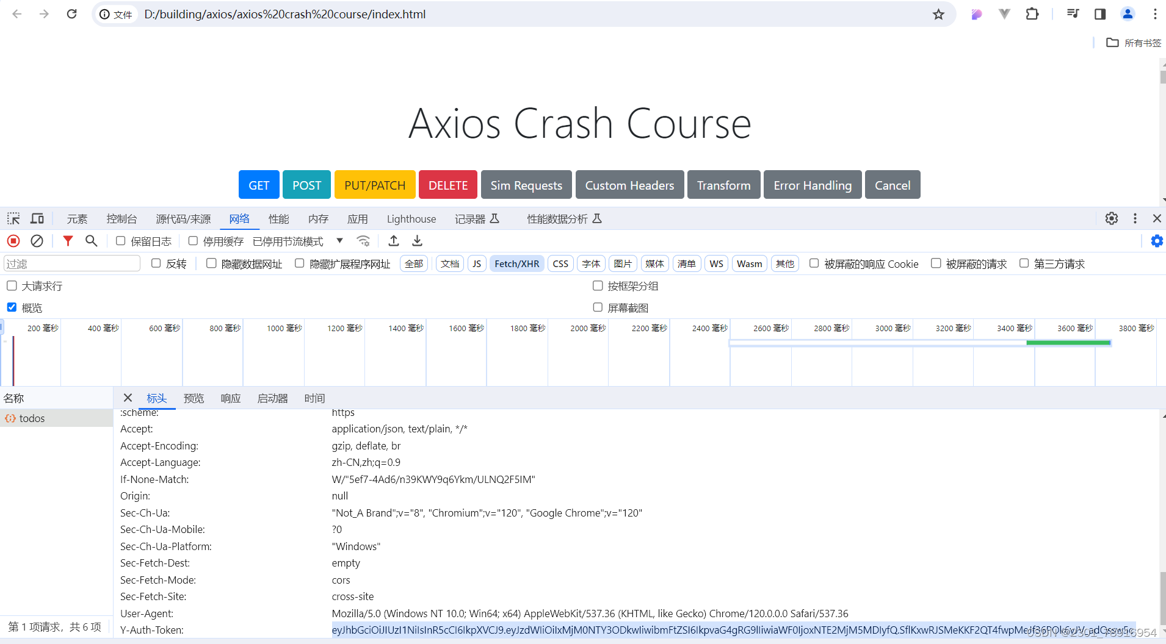
Task: Select the WS filter type
Action: pos(716,263)
